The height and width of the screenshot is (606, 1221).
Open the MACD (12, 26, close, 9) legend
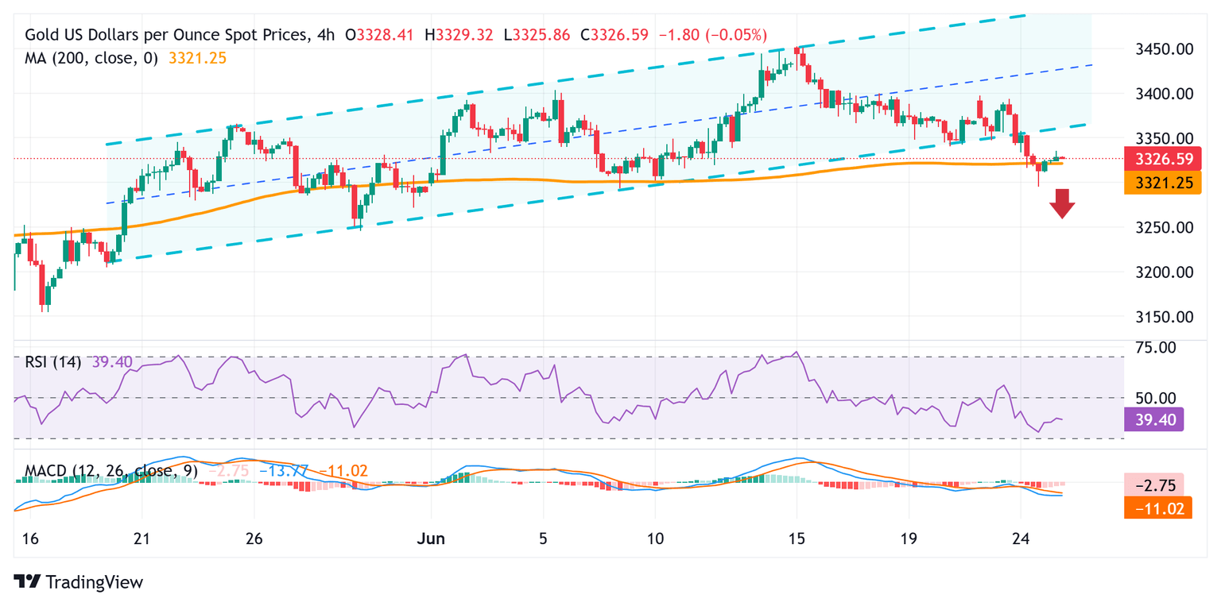click(x=108, y=471)
